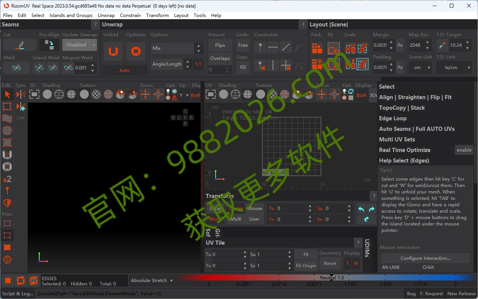
Task: Click the Pack translate-only icon below Pack
Action: click(317, 64)
